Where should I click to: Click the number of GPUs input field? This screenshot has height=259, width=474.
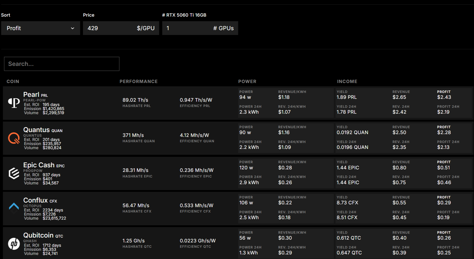coord(200,28)
